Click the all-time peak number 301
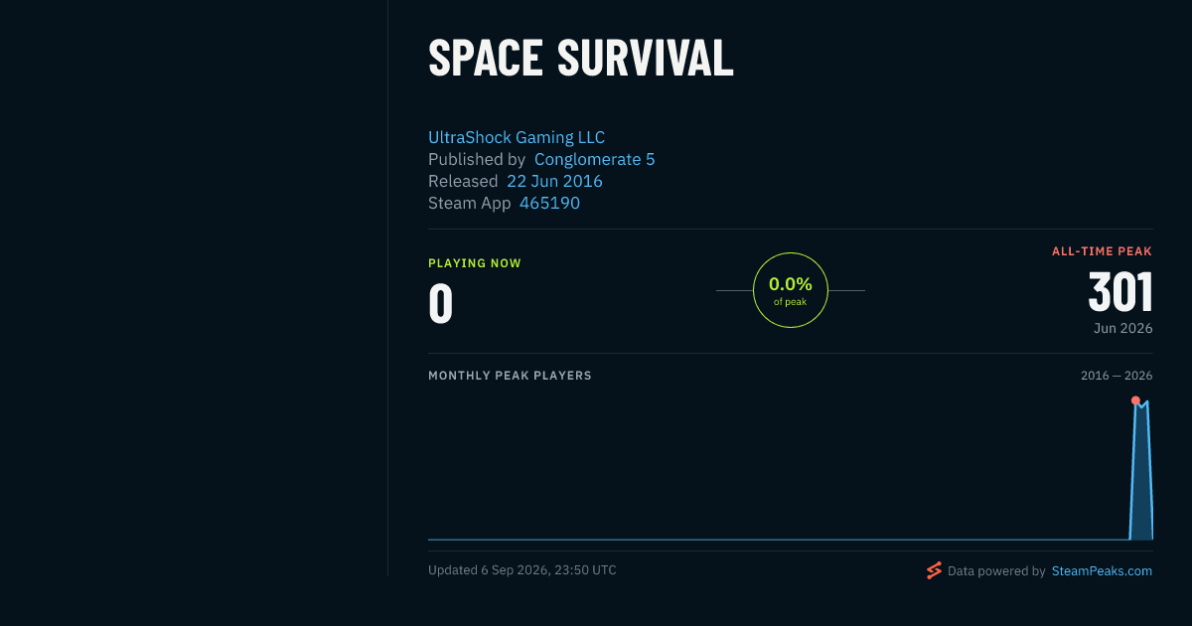1192x626 pixels. (x=1120, y=293)
